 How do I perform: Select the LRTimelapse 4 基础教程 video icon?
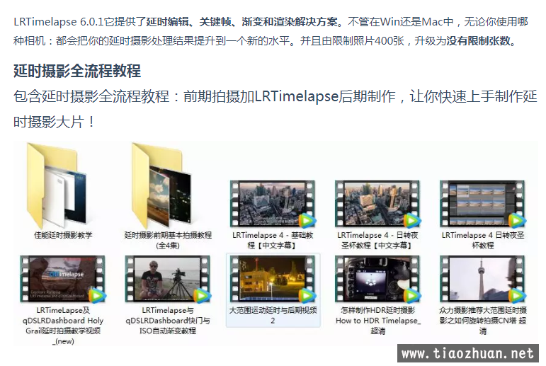273,203
